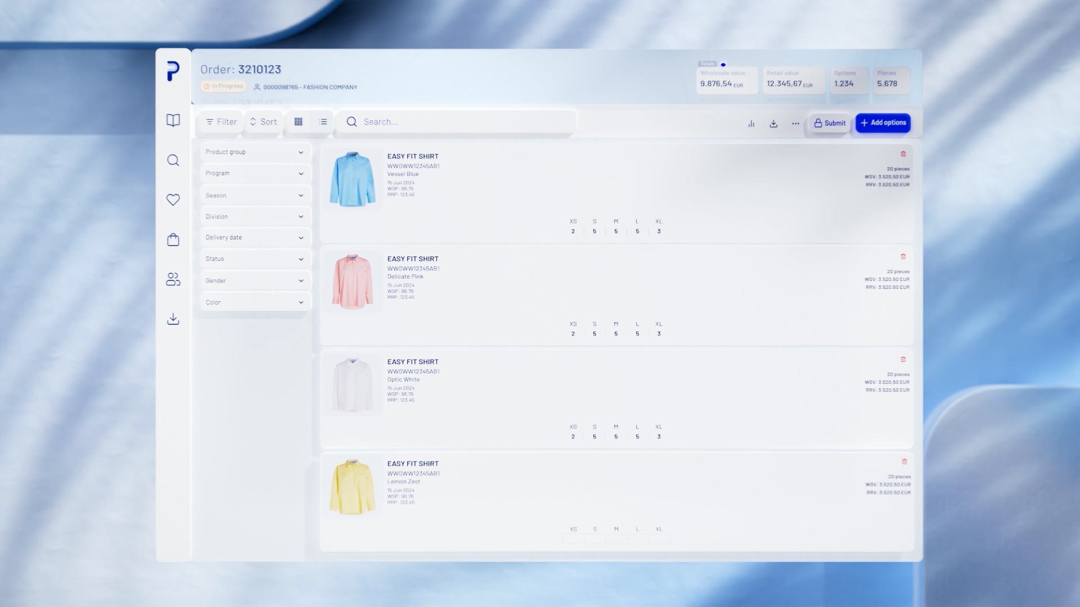Expand the Color filter dropdown
The width and height of the screenshot is (1080, 607).
[255, 302]
